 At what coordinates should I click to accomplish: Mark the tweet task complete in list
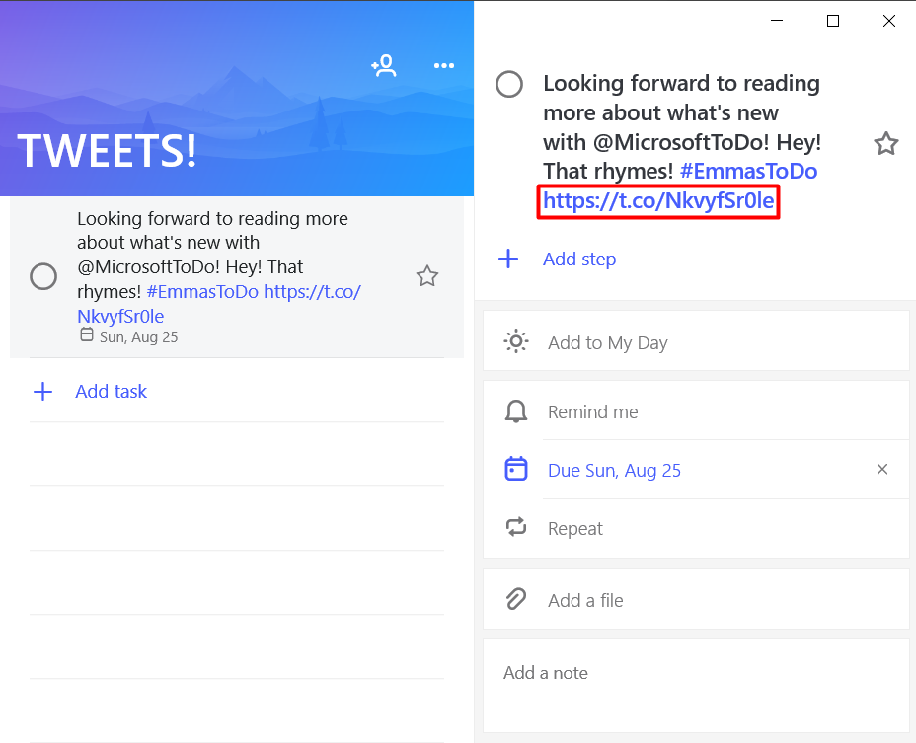tap(43, 276)
